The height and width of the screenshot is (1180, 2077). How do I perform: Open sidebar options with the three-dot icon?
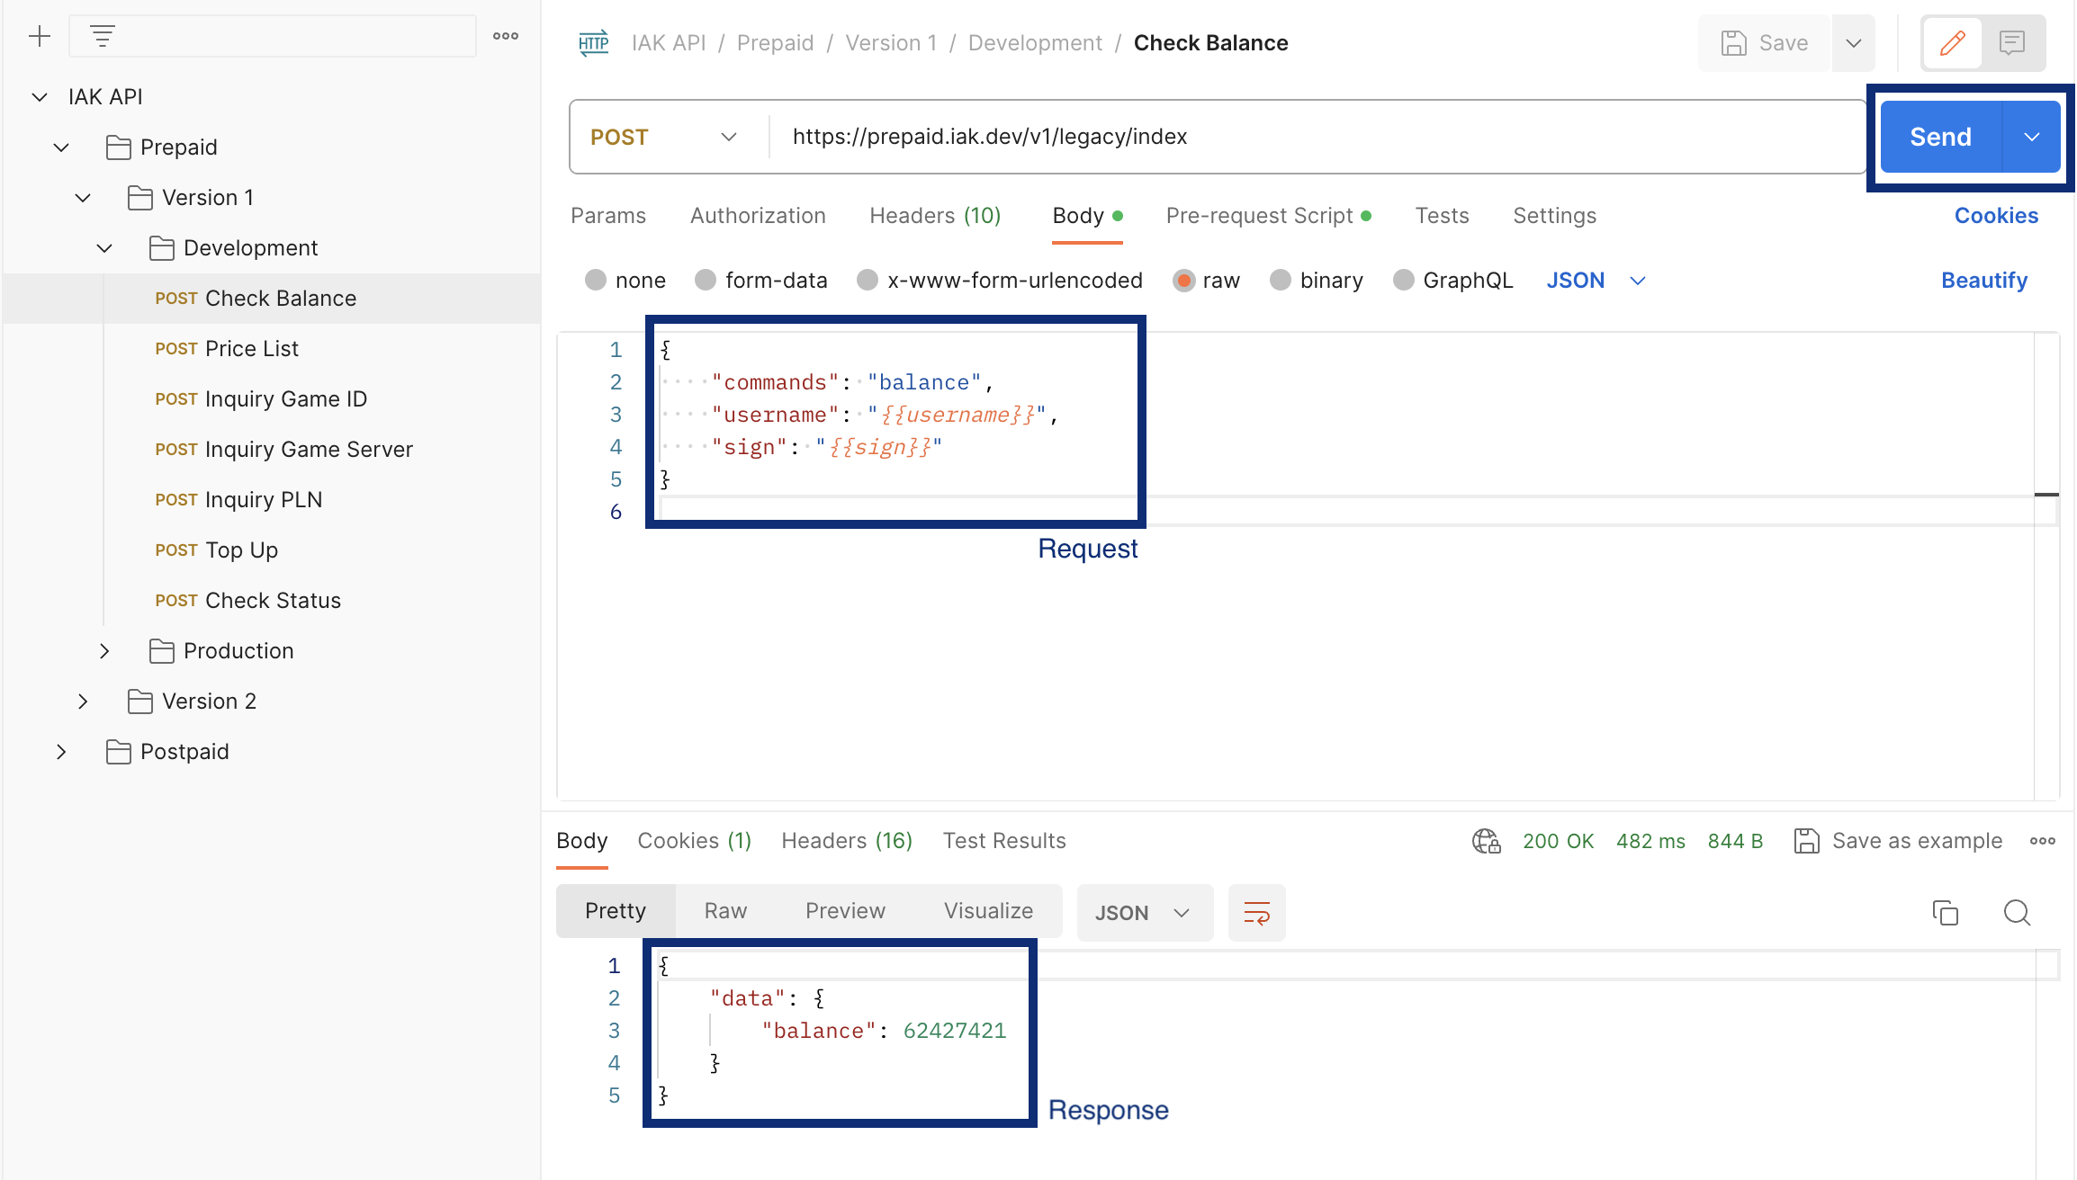506,36
